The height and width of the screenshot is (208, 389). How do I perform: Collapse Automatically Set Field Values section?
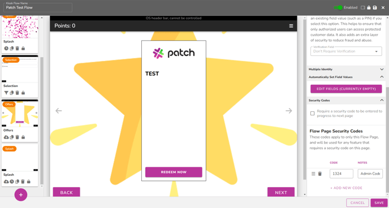pos(346,77)
